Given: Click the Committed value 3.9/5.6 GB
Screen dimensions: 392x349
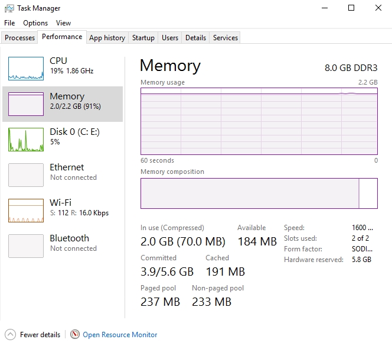Looking at the screenshot, I should point(167,272).
